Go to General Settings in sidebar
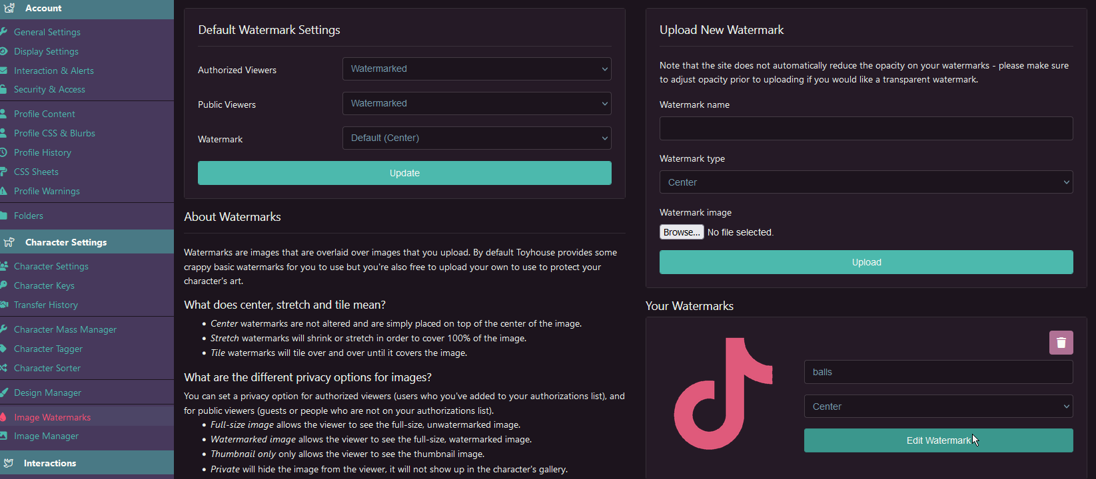 coord(47,32)
